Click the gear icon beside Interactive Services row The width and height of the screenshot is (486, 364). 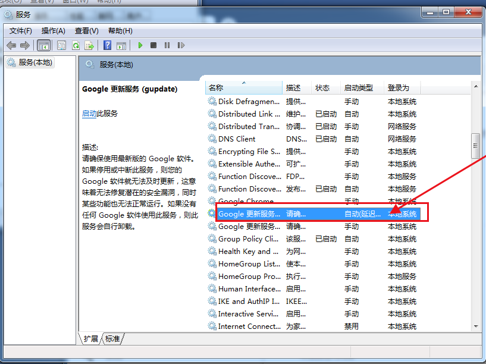click(212, 313)
